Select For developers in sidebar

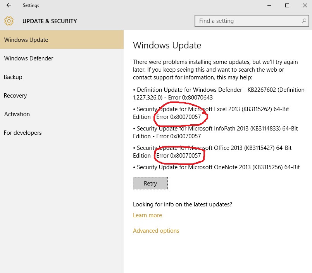click(x=62, y=132)
